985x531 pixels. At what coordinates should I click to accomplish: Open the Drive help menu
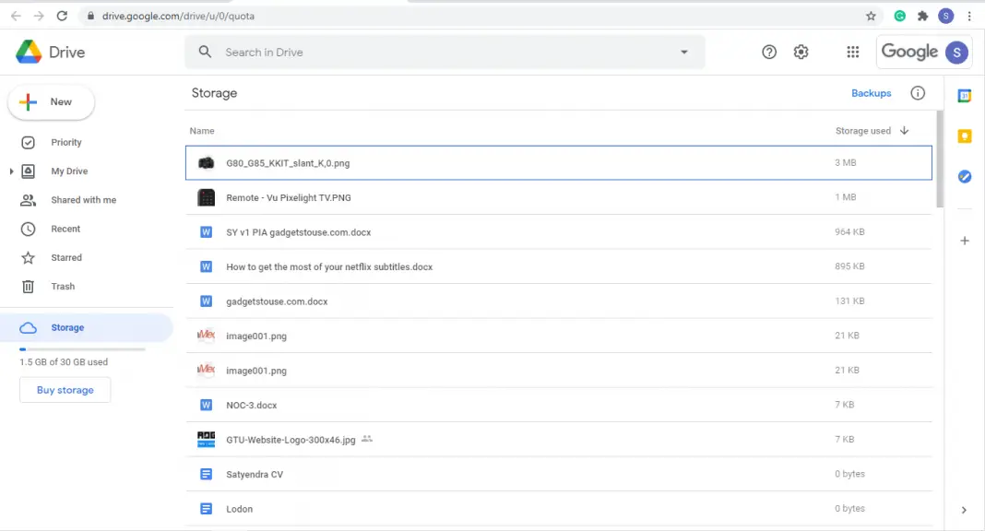click(x=769, y=52)
